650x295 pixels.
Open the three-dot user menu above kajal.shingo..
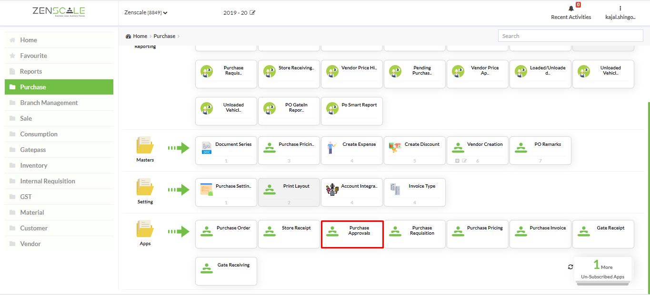point(620,8)
